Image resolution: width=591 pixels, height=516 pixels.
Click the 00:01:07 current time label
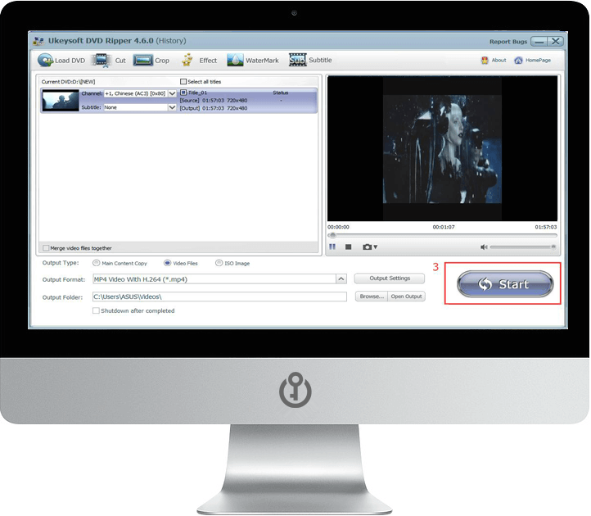444,227
